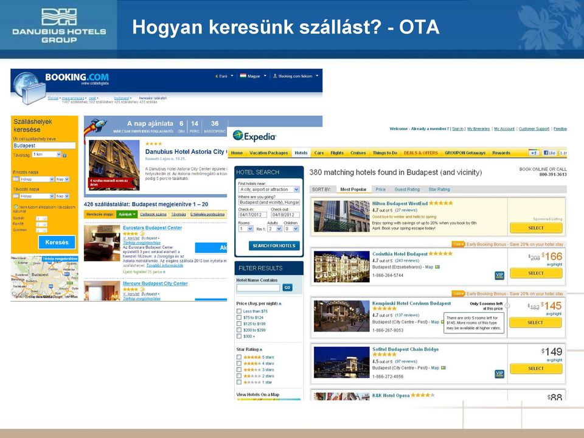Viewport: 584px width, 438px height.
Task: Open the Adults dropdown in Hotel Search
Action: [275, 229]
